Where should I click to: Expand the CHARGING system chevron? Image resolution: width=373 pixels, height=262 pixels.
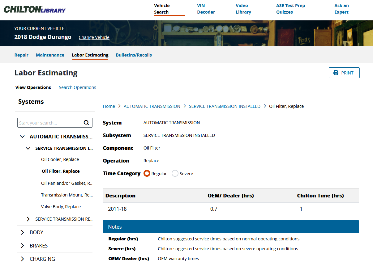(22, 259)
